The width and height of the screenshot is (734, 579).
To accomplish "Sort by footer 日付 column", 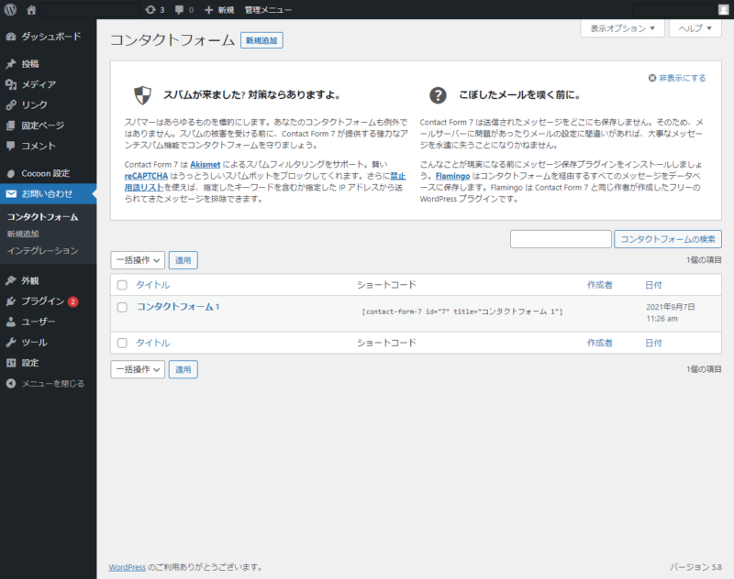I will (x=653, y=343).
